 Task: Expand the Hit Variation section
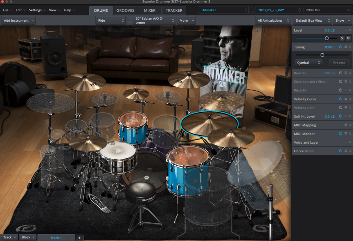350,151
